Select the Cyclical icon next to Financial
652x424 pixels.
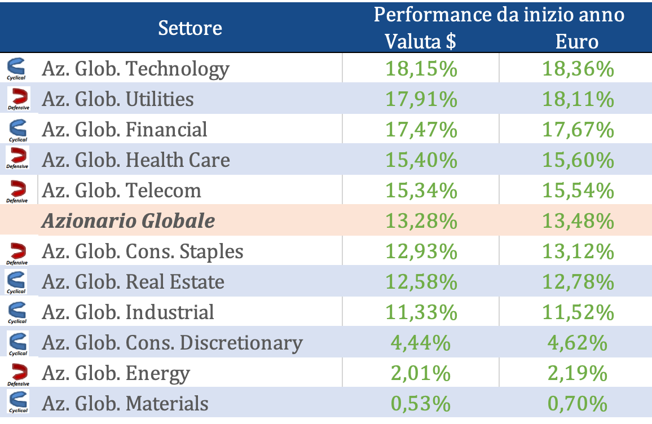(x=17, y=130)
